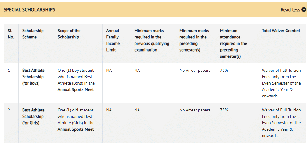Click the Total Waiver Granted header

tap(281, 31)
